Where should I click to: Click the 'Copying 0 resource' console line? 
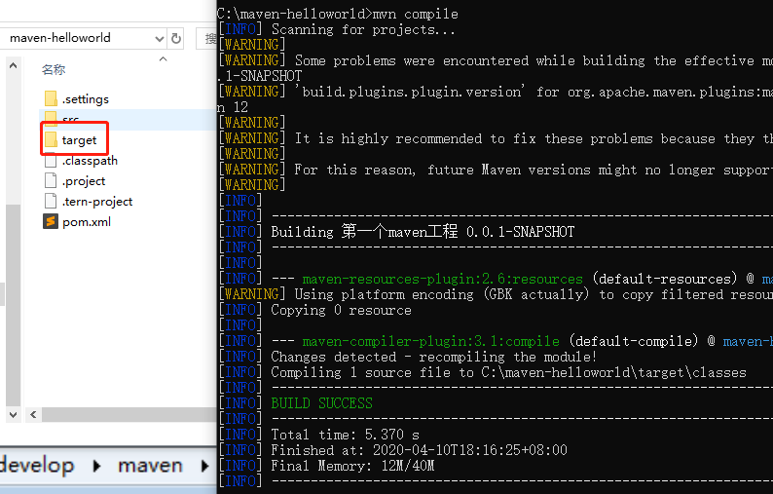pos(341,310)
